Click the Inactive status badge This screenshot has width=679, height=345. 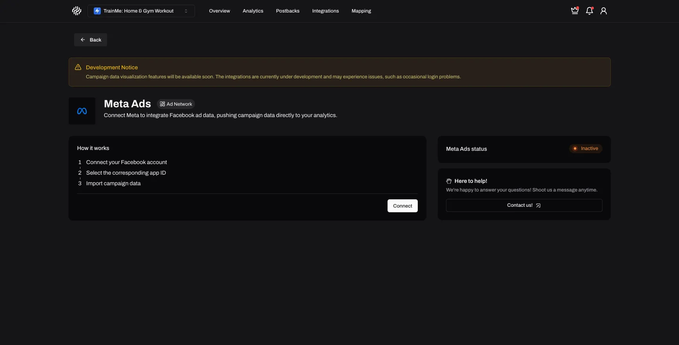(x=586, y=149)
